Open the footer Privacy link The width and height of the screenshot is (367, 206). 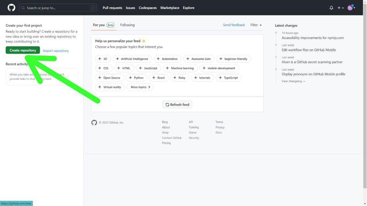tap(220, 128)
